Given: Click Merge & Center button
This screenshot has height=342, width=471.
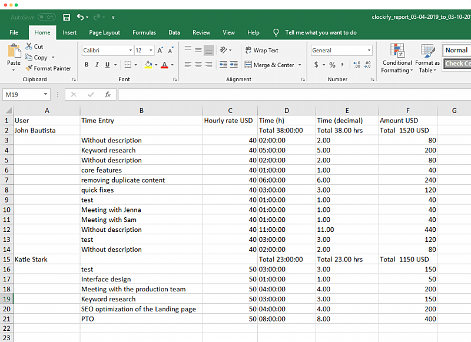Looking at the screenshot, I should tap(269, 65).
